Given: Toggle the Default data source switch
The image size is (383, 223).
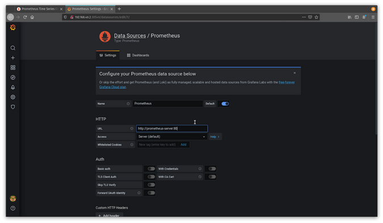Looking at the screenshot, I should pyautogui.click(x=225, y=104).
